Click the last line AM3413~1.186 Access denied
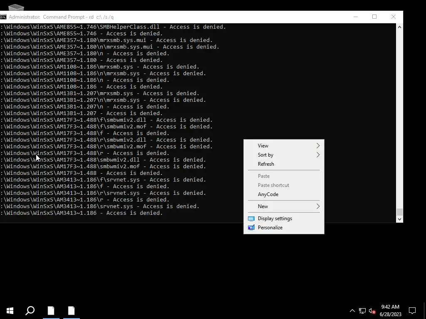This screenshot has width=426, height=319. coord(82,213)
